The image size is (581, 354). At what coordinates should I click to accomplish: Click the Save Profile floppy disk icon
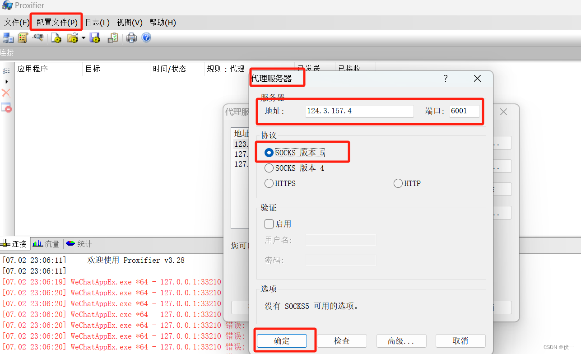(x=95, y=38)
